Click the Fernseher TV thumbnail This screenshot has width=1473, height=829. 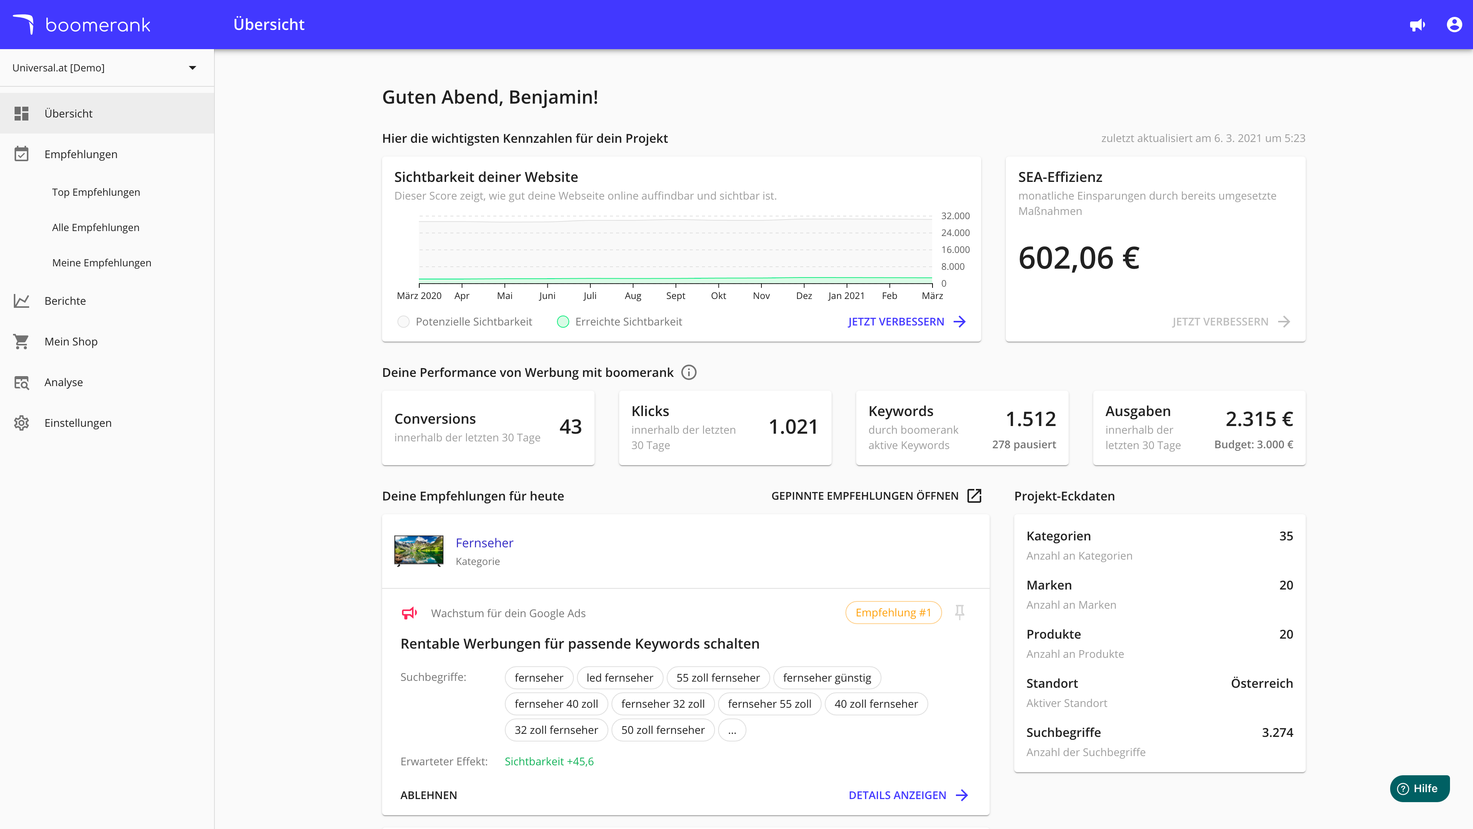pyautogui.click(x=419, y=550)
